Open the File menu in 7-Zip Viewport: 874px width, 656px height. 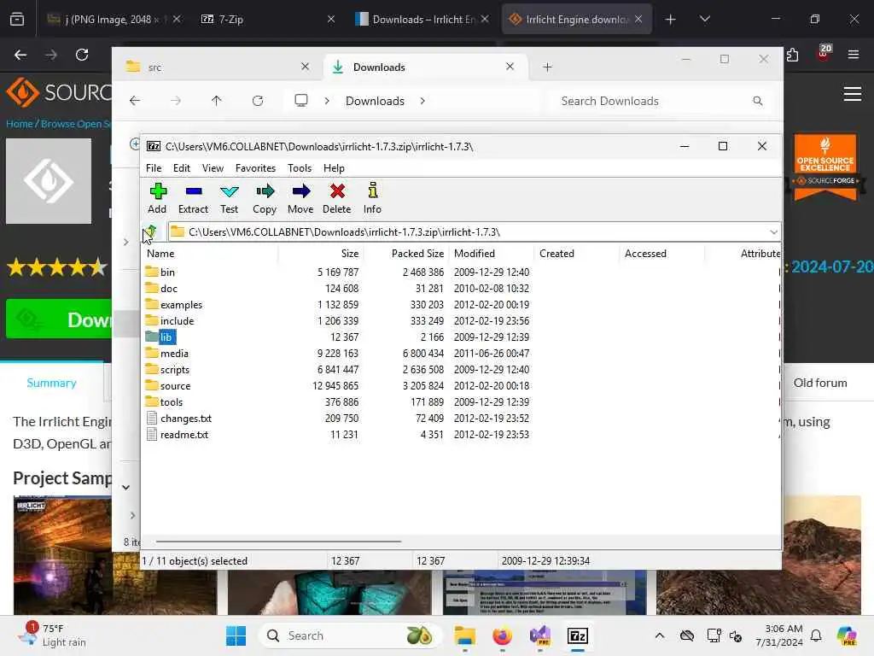pyautogui.click(x=154, y=168)
